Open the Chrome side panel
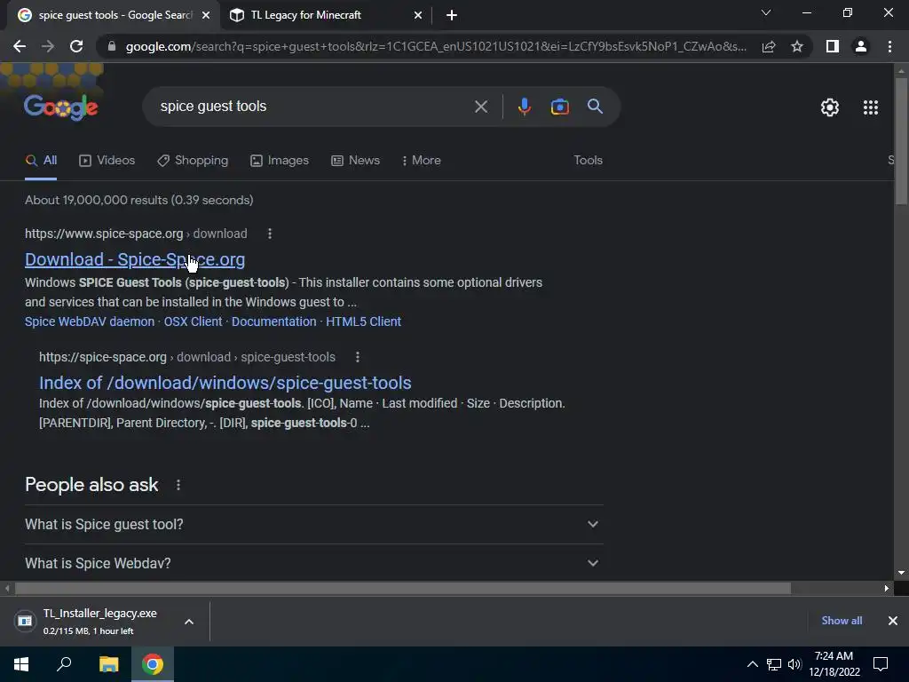The height and width of the screenshot is (682, 909). click(833, 46)
